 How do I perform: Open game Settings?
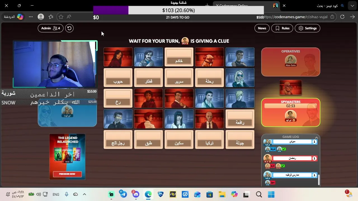coord(307,28)
